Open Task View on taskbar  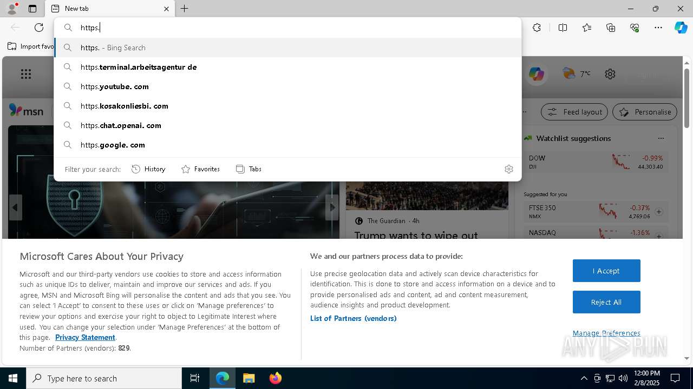pos(195,378)
